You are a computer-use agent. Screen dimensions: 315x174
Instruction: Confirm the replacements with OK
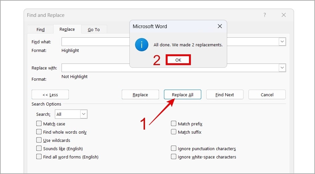pyautogui.click(x=178, y=60)
